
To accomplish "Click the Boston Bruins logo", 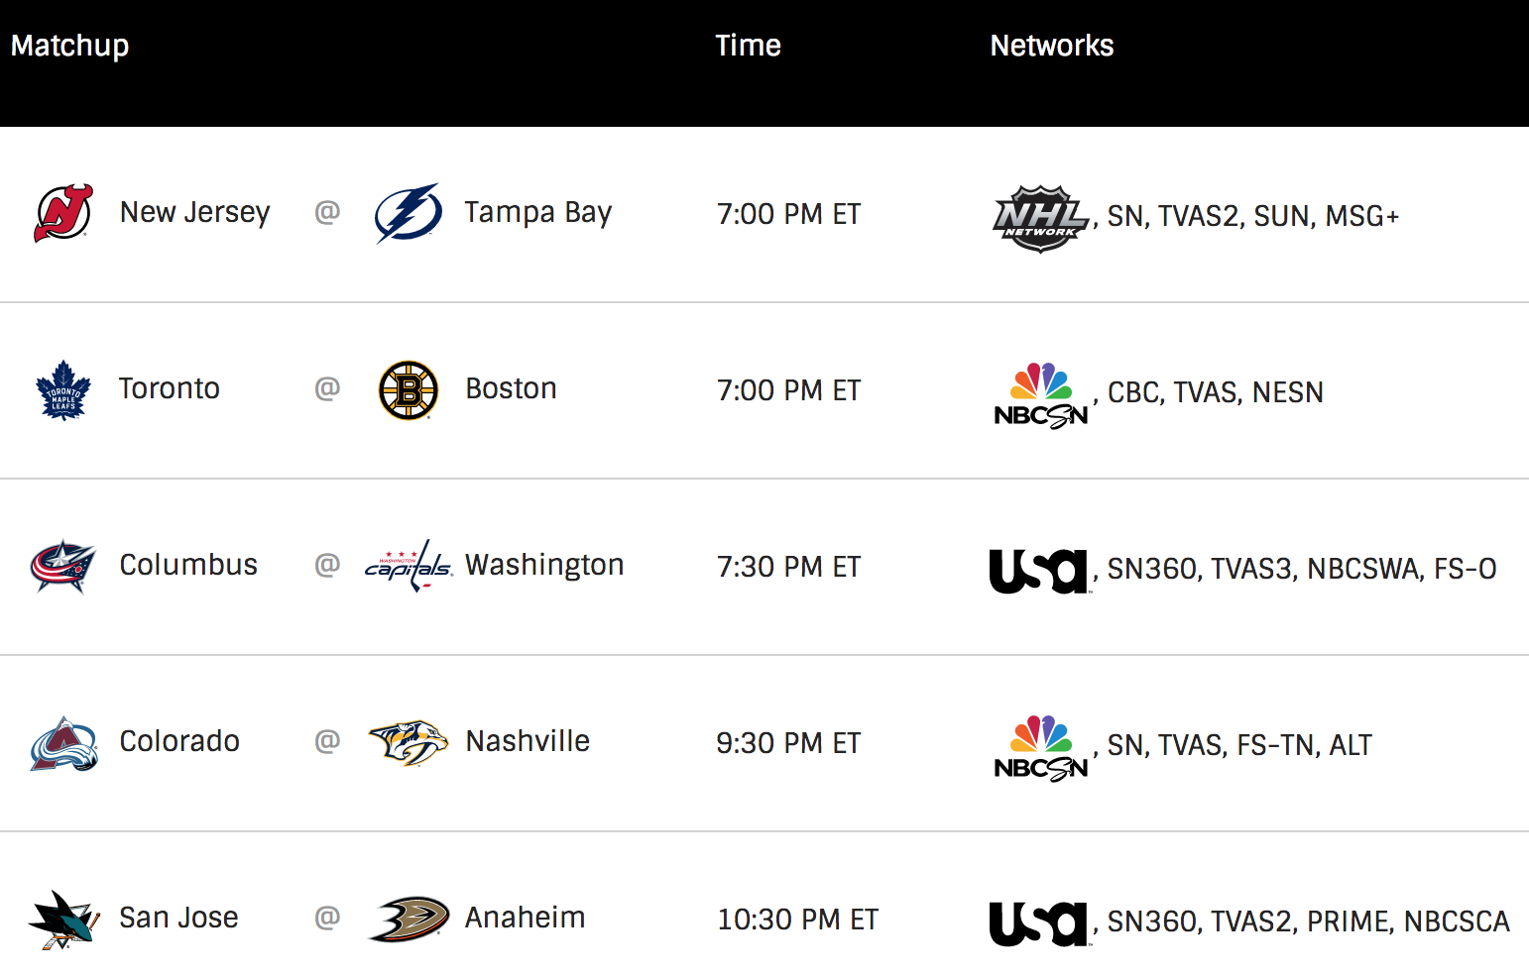I will click(x=408, y=389).
